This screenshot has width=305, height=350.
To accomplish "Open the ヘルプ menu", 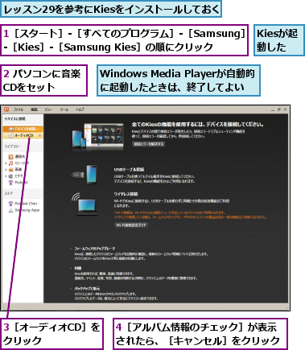I will [80, 109].
